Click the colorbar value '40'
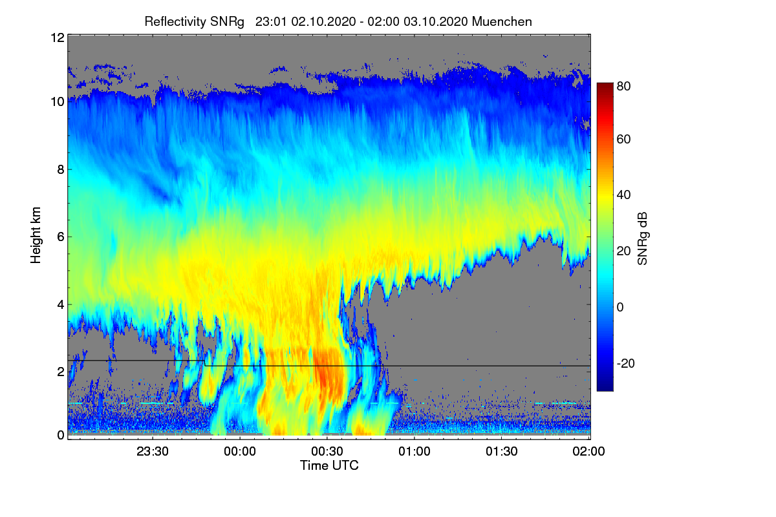The image size is (776, 517). pos(624,195)
